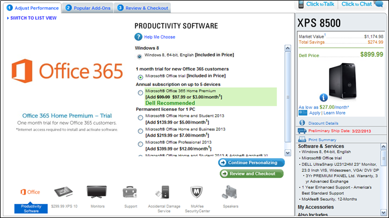Screen dimensions: 389x218
Task: Open Accidental Damage Service icon
Action: [163, 192]
